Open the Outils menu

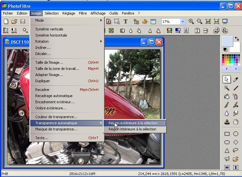click(114, 13)
